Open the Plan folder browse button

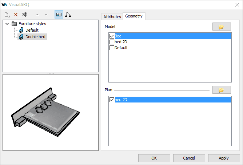tap(222, 90)
